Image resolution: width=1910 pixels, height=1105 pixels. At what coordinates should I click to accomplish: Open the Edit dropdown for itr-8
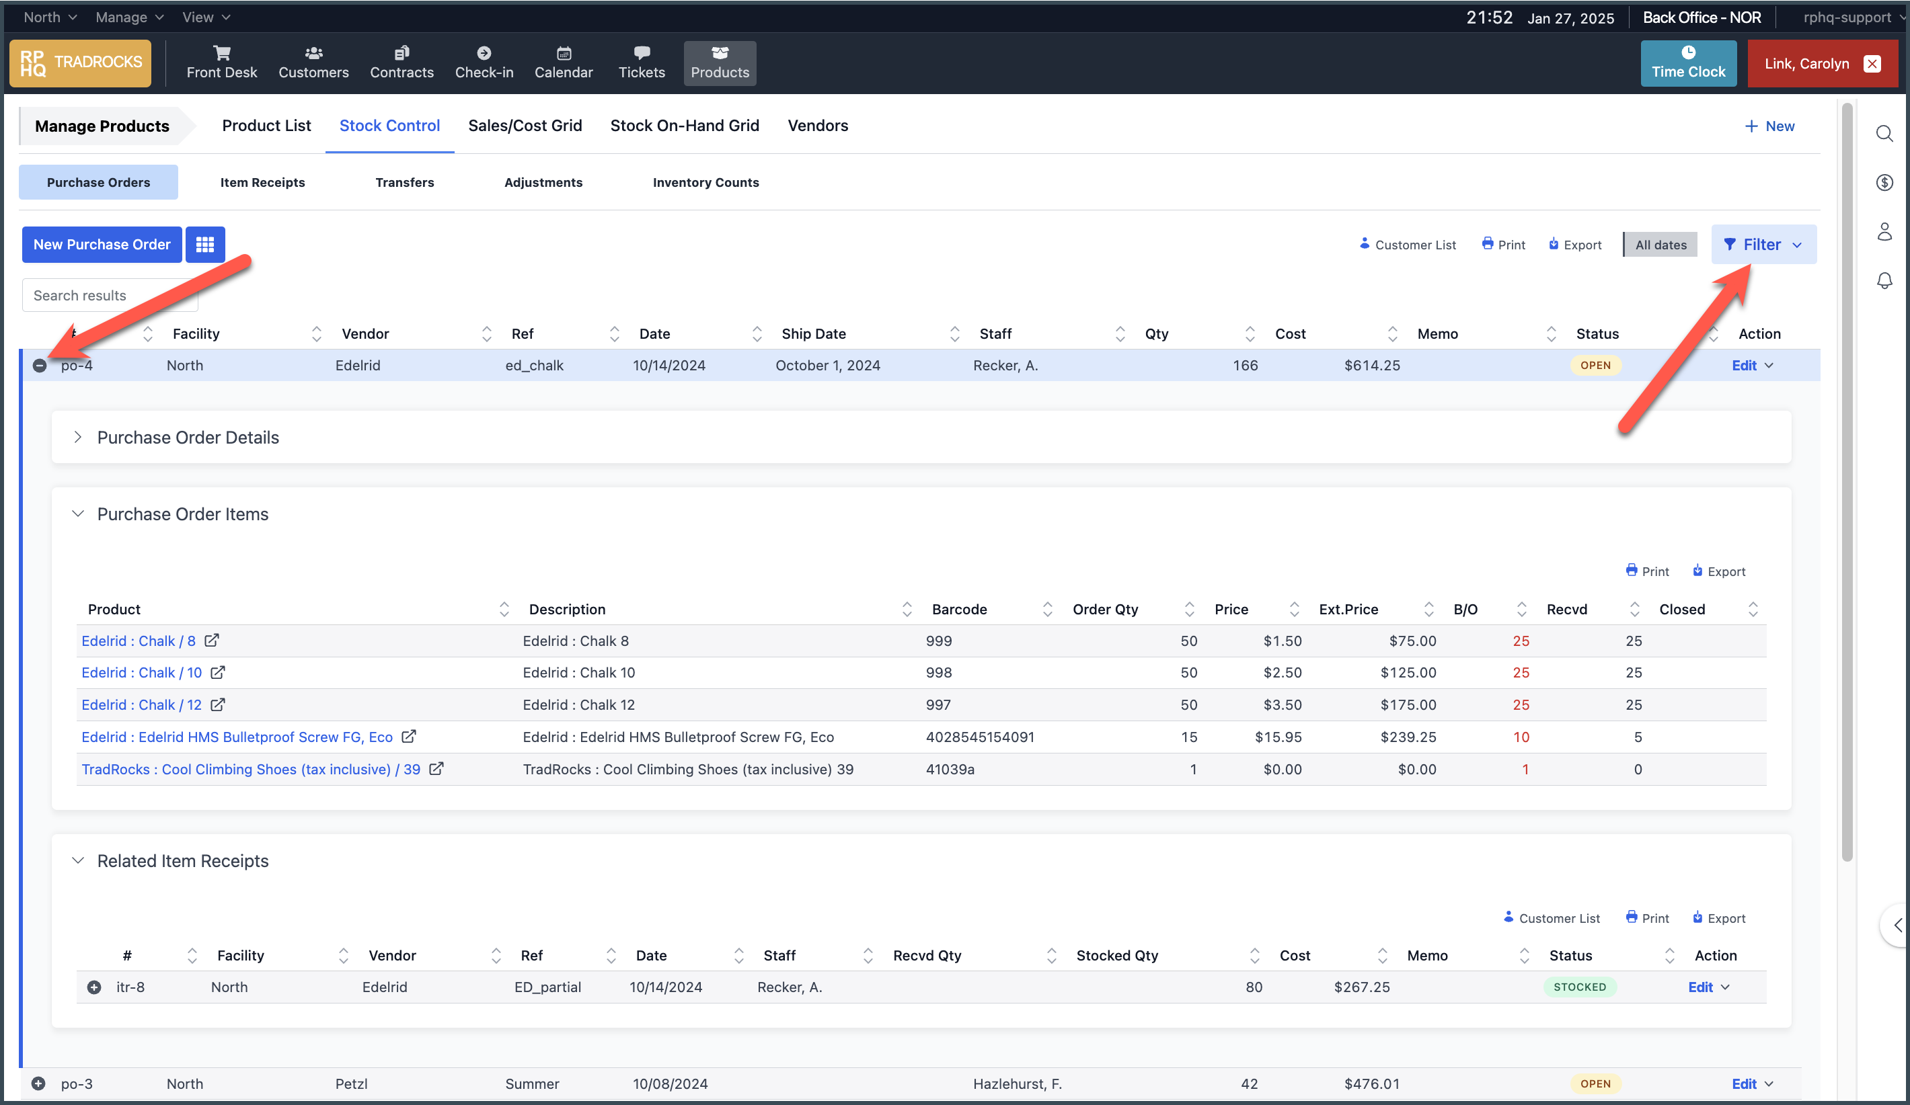(1708, 987)
